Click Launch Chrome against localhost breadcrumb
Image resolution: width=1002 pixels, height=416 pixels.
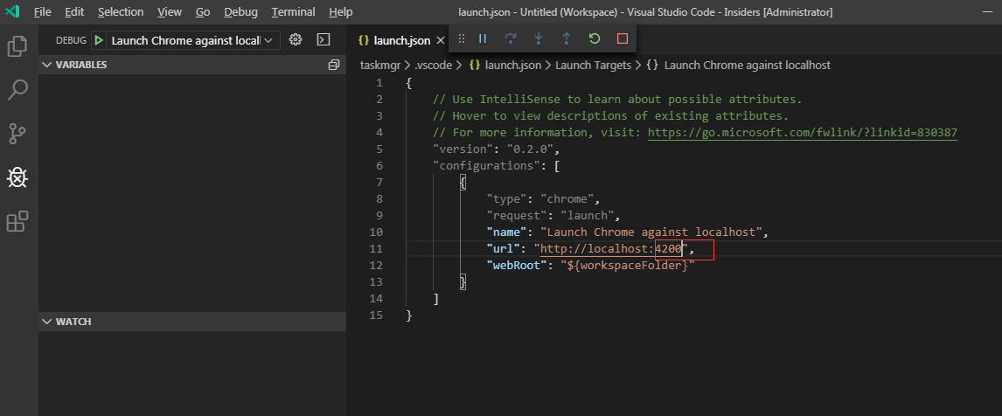747,66
